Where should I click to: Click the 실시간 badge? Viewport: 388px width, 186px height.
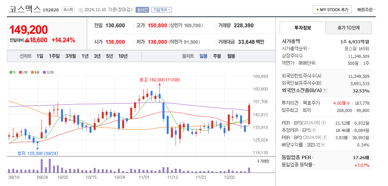(142, 10)
